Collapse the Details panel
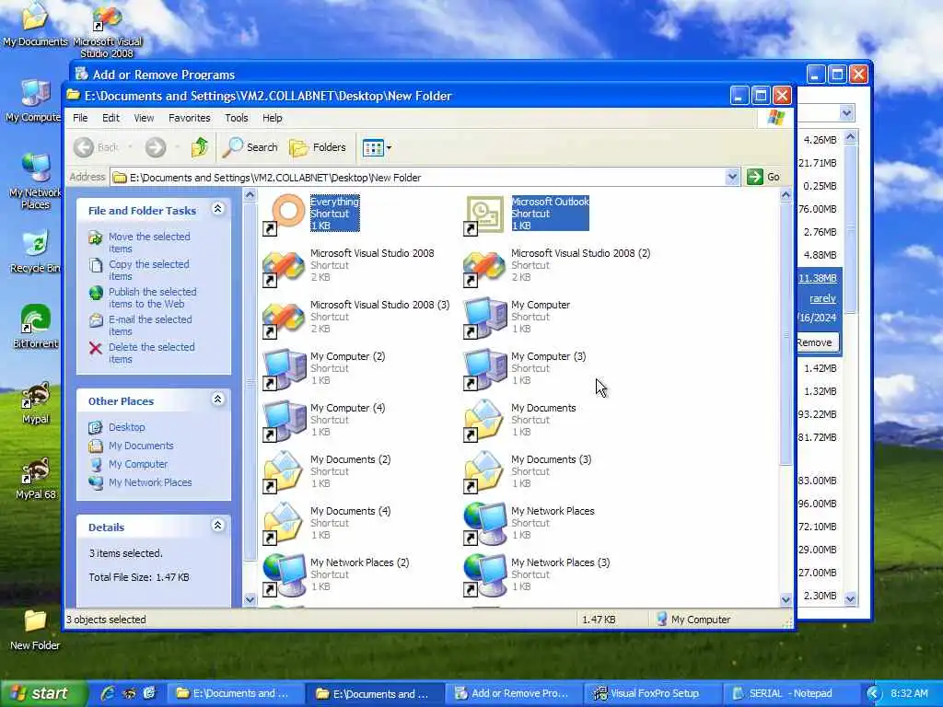This screenshot has height=707, width=943. (x=217, y=526)
